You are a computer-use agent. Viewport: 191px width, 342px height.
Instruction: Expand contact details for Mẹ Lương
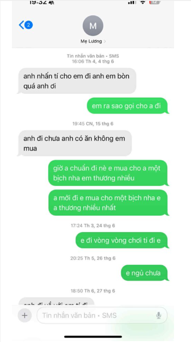coord(93,41)
